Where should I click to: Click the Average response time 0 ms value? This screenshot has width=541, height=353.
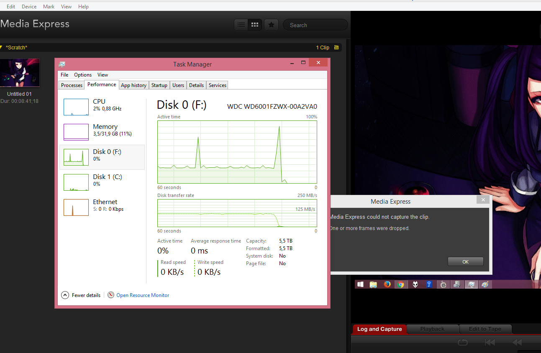(200, 251)
